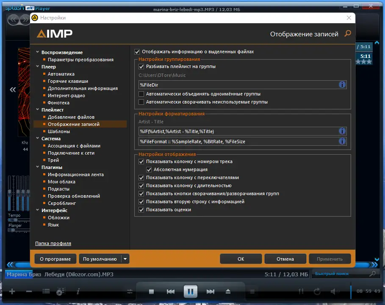Click the Применить button
This screenshot has height=305, width=385.
coord(330,259)
